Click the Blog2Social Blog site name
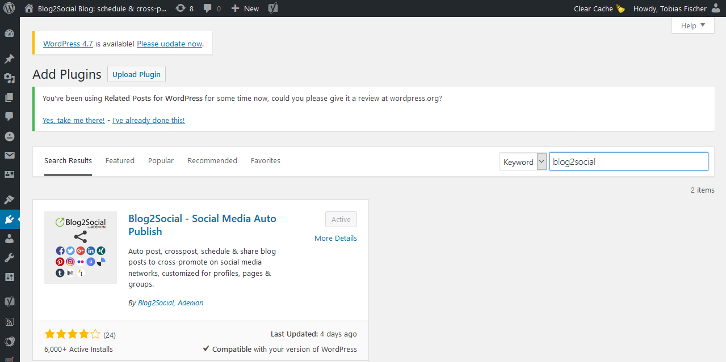This screenshot has width=726, height=362. (102, 8)
